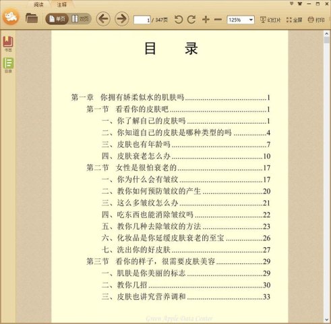Switch to single page view
Screen dimensions: 331x324
pos(57,19)
